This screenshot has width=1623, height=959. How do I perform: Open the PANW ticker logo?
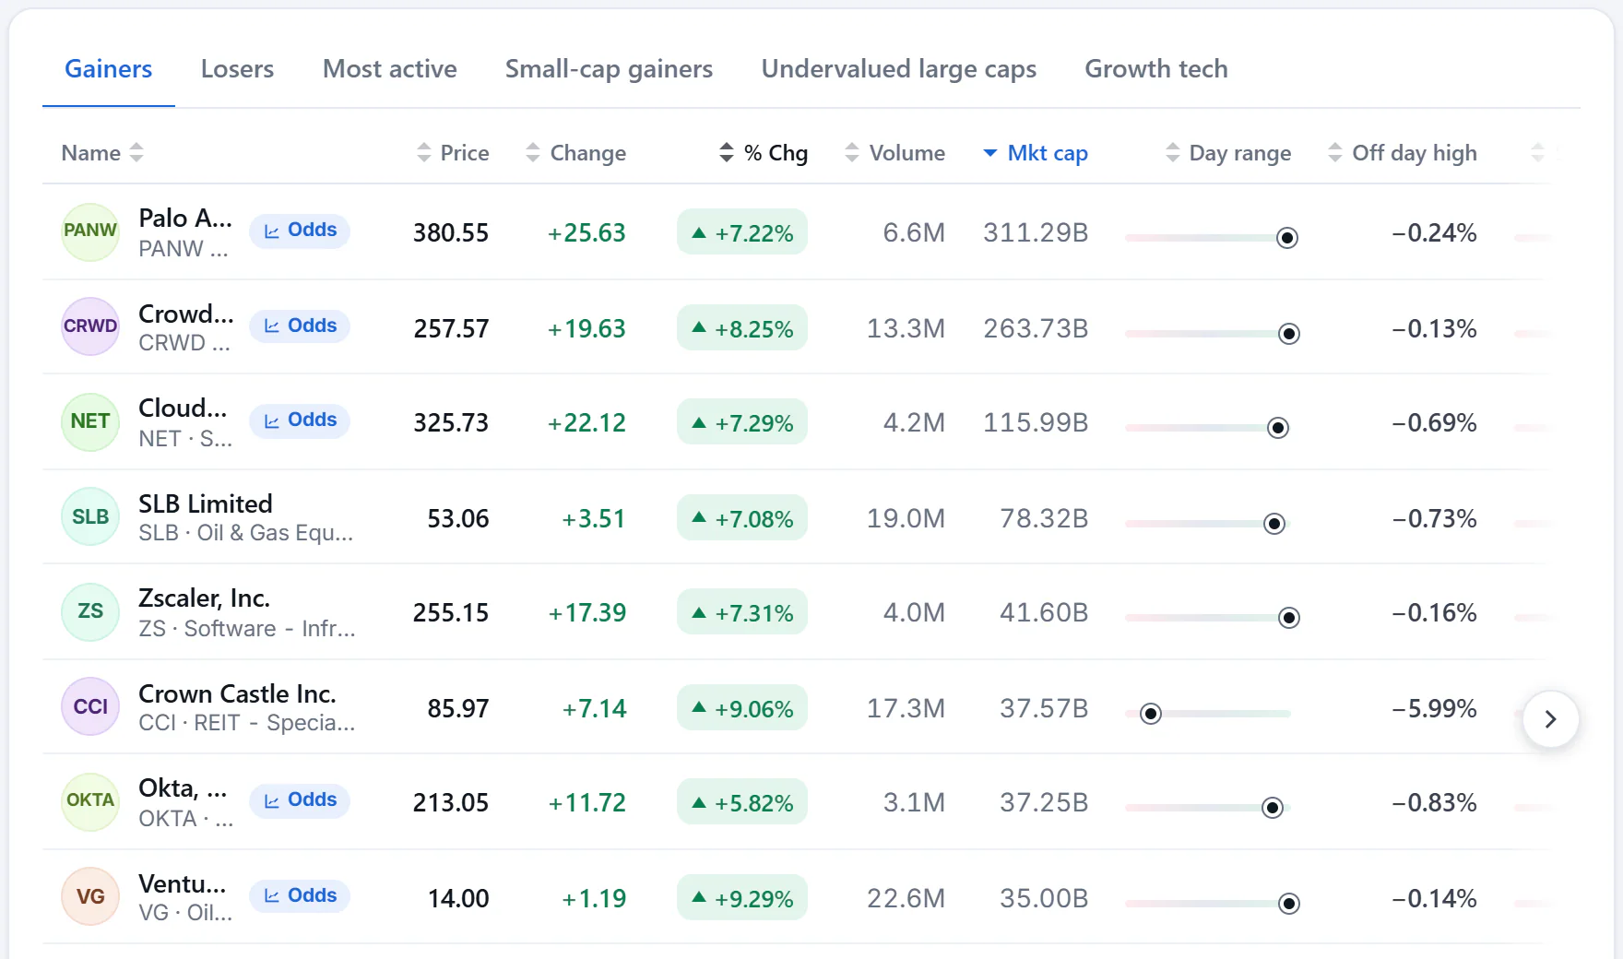click(90, 232)
